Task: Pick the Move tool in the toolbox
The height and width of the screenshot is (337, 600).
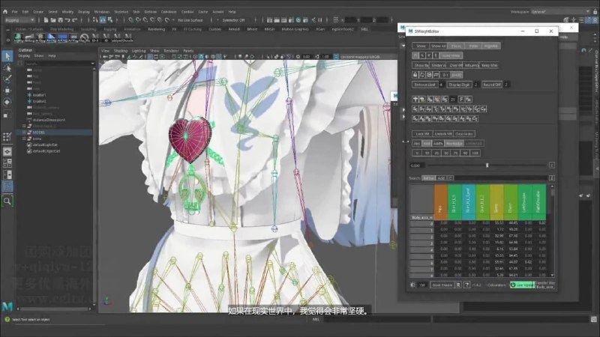Action: pos(7,91)
